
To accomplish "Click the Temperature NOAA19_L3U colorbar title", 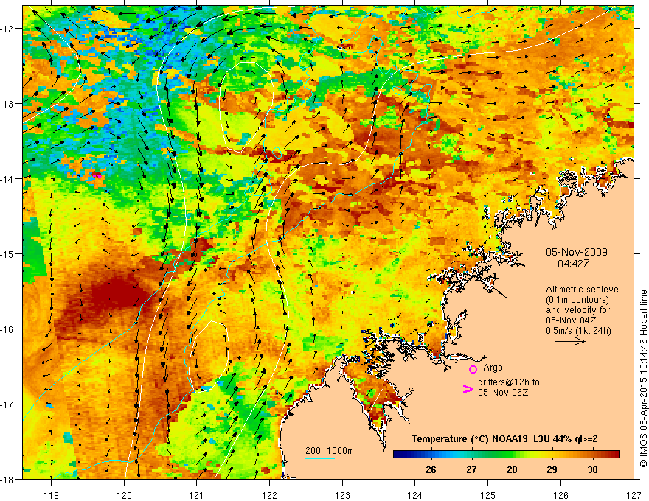I will coord(504,439).
